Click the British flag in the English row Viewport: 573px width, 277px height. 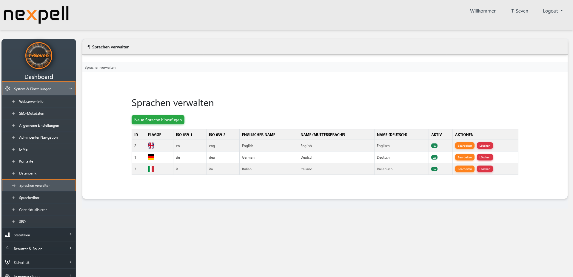coord(150,146)
